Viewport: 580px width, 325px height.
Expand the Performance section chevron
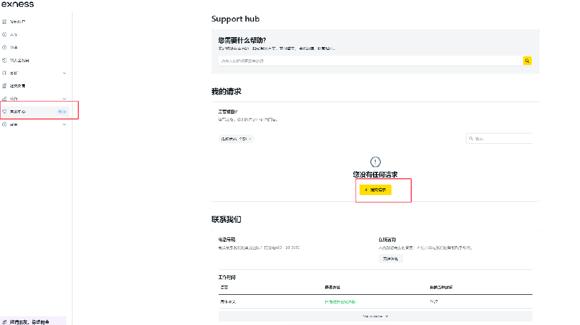tap(64, 99)
